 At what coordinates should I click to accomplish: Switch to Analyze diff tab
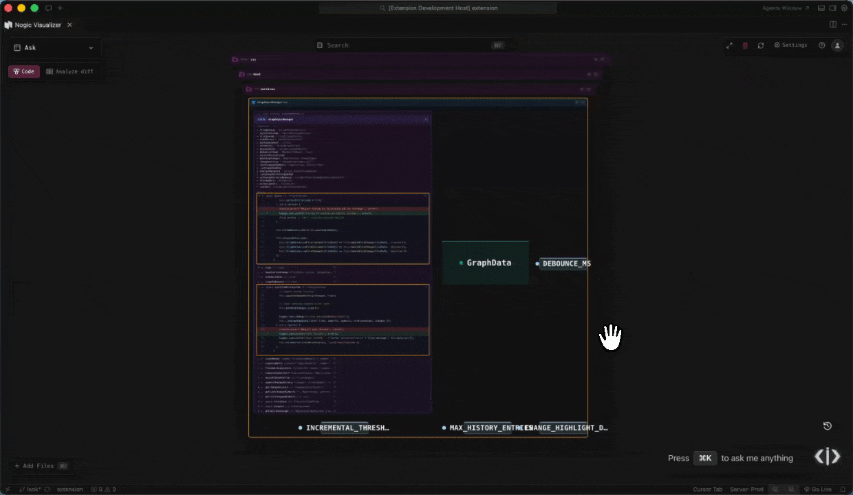(69, 71)
